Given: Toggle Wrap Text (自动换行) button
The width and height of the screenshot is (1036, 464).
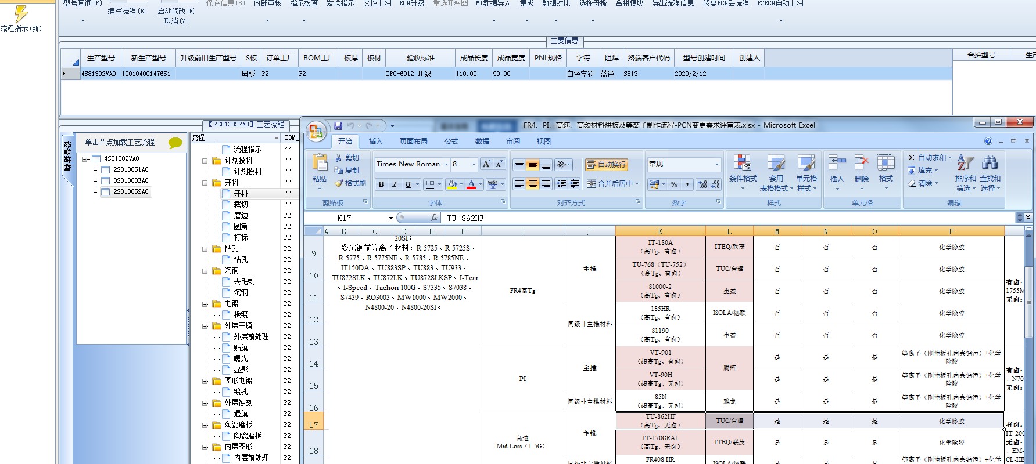Looking at the screenshot, I should point(606,165).
